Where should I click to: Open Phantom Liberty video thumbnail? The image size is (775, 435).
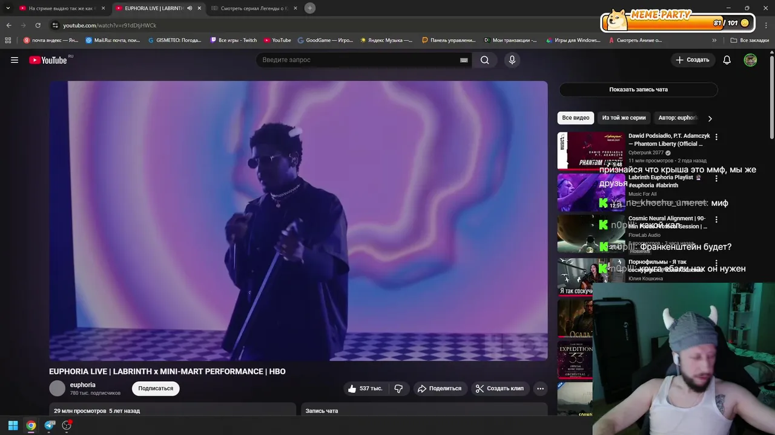point(592,150)
